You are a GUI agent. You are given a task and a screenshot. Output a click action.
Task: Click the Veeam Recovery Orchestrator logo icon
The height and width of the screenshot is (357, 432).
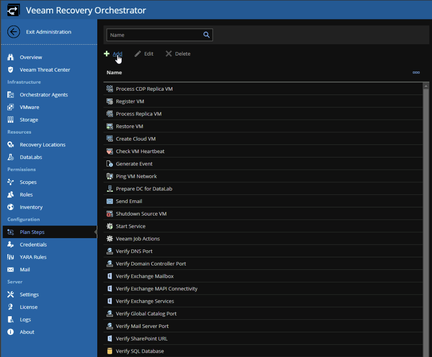click(13, 10)
